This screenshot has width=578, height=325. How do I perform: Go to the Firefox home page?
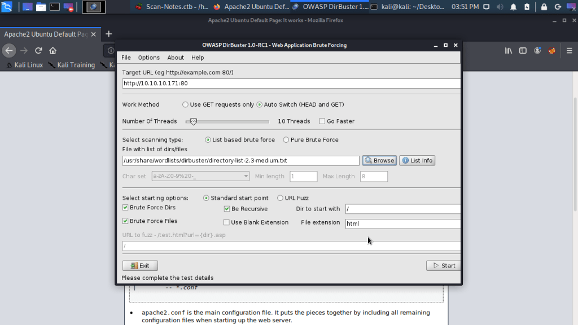(52, 50)
